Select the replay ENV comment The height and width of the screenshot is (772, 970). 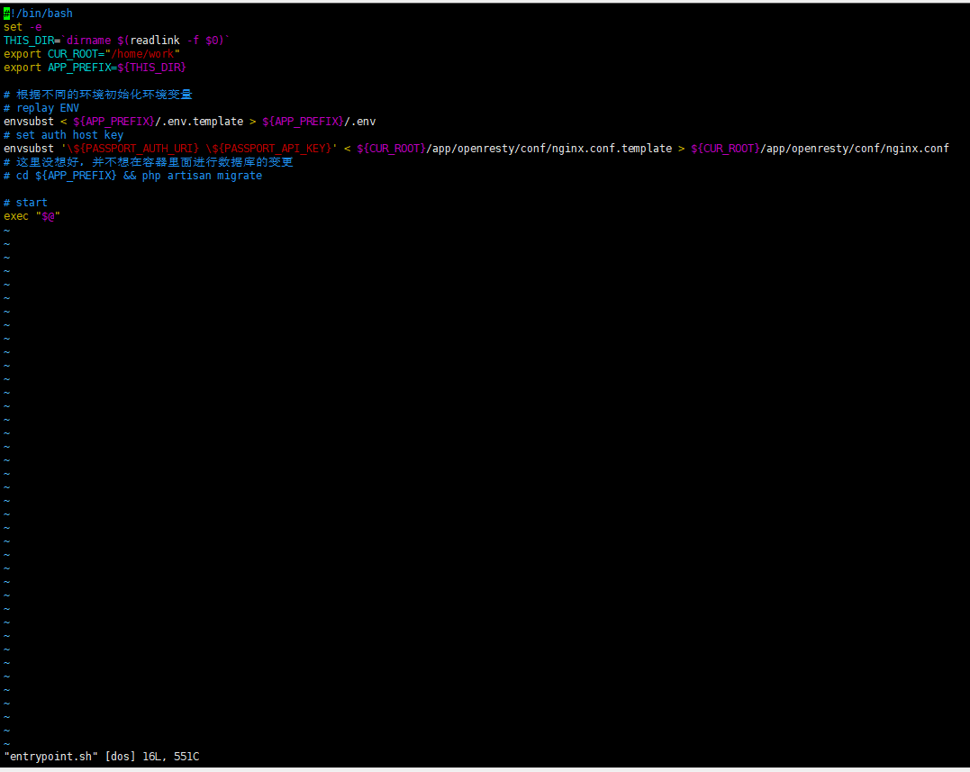[x=41, y=107]
